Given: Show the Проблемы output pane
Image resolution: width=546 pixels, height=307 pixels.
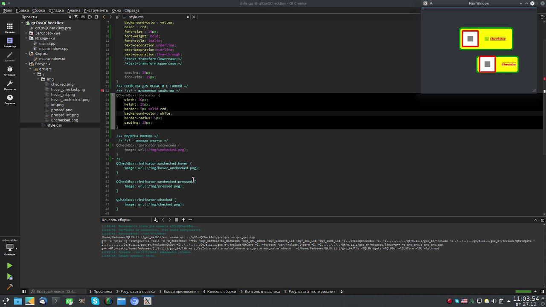Looking at the screenshot, I should pos(100,292).
